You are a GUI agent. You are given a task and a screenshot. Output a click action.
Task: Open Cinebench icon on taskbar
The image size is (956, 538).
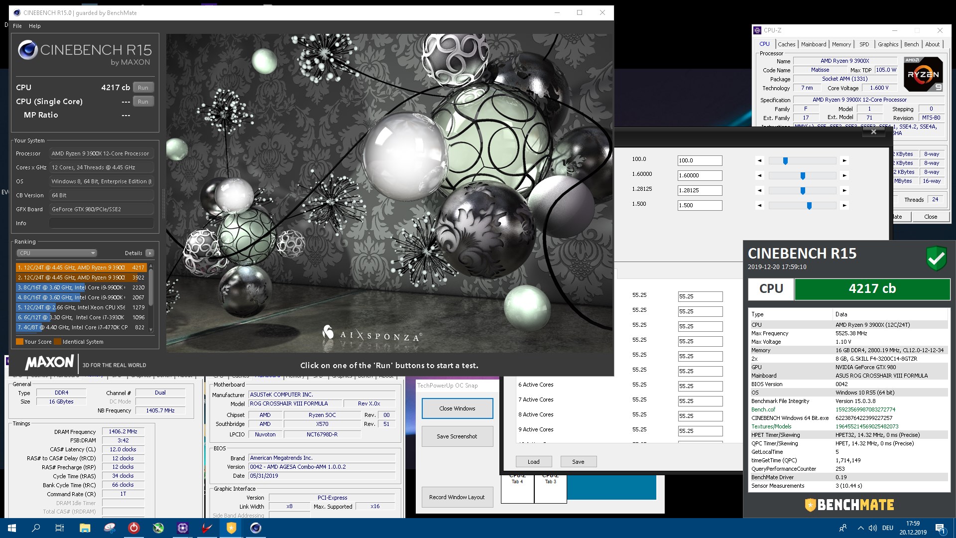[256, 528]
